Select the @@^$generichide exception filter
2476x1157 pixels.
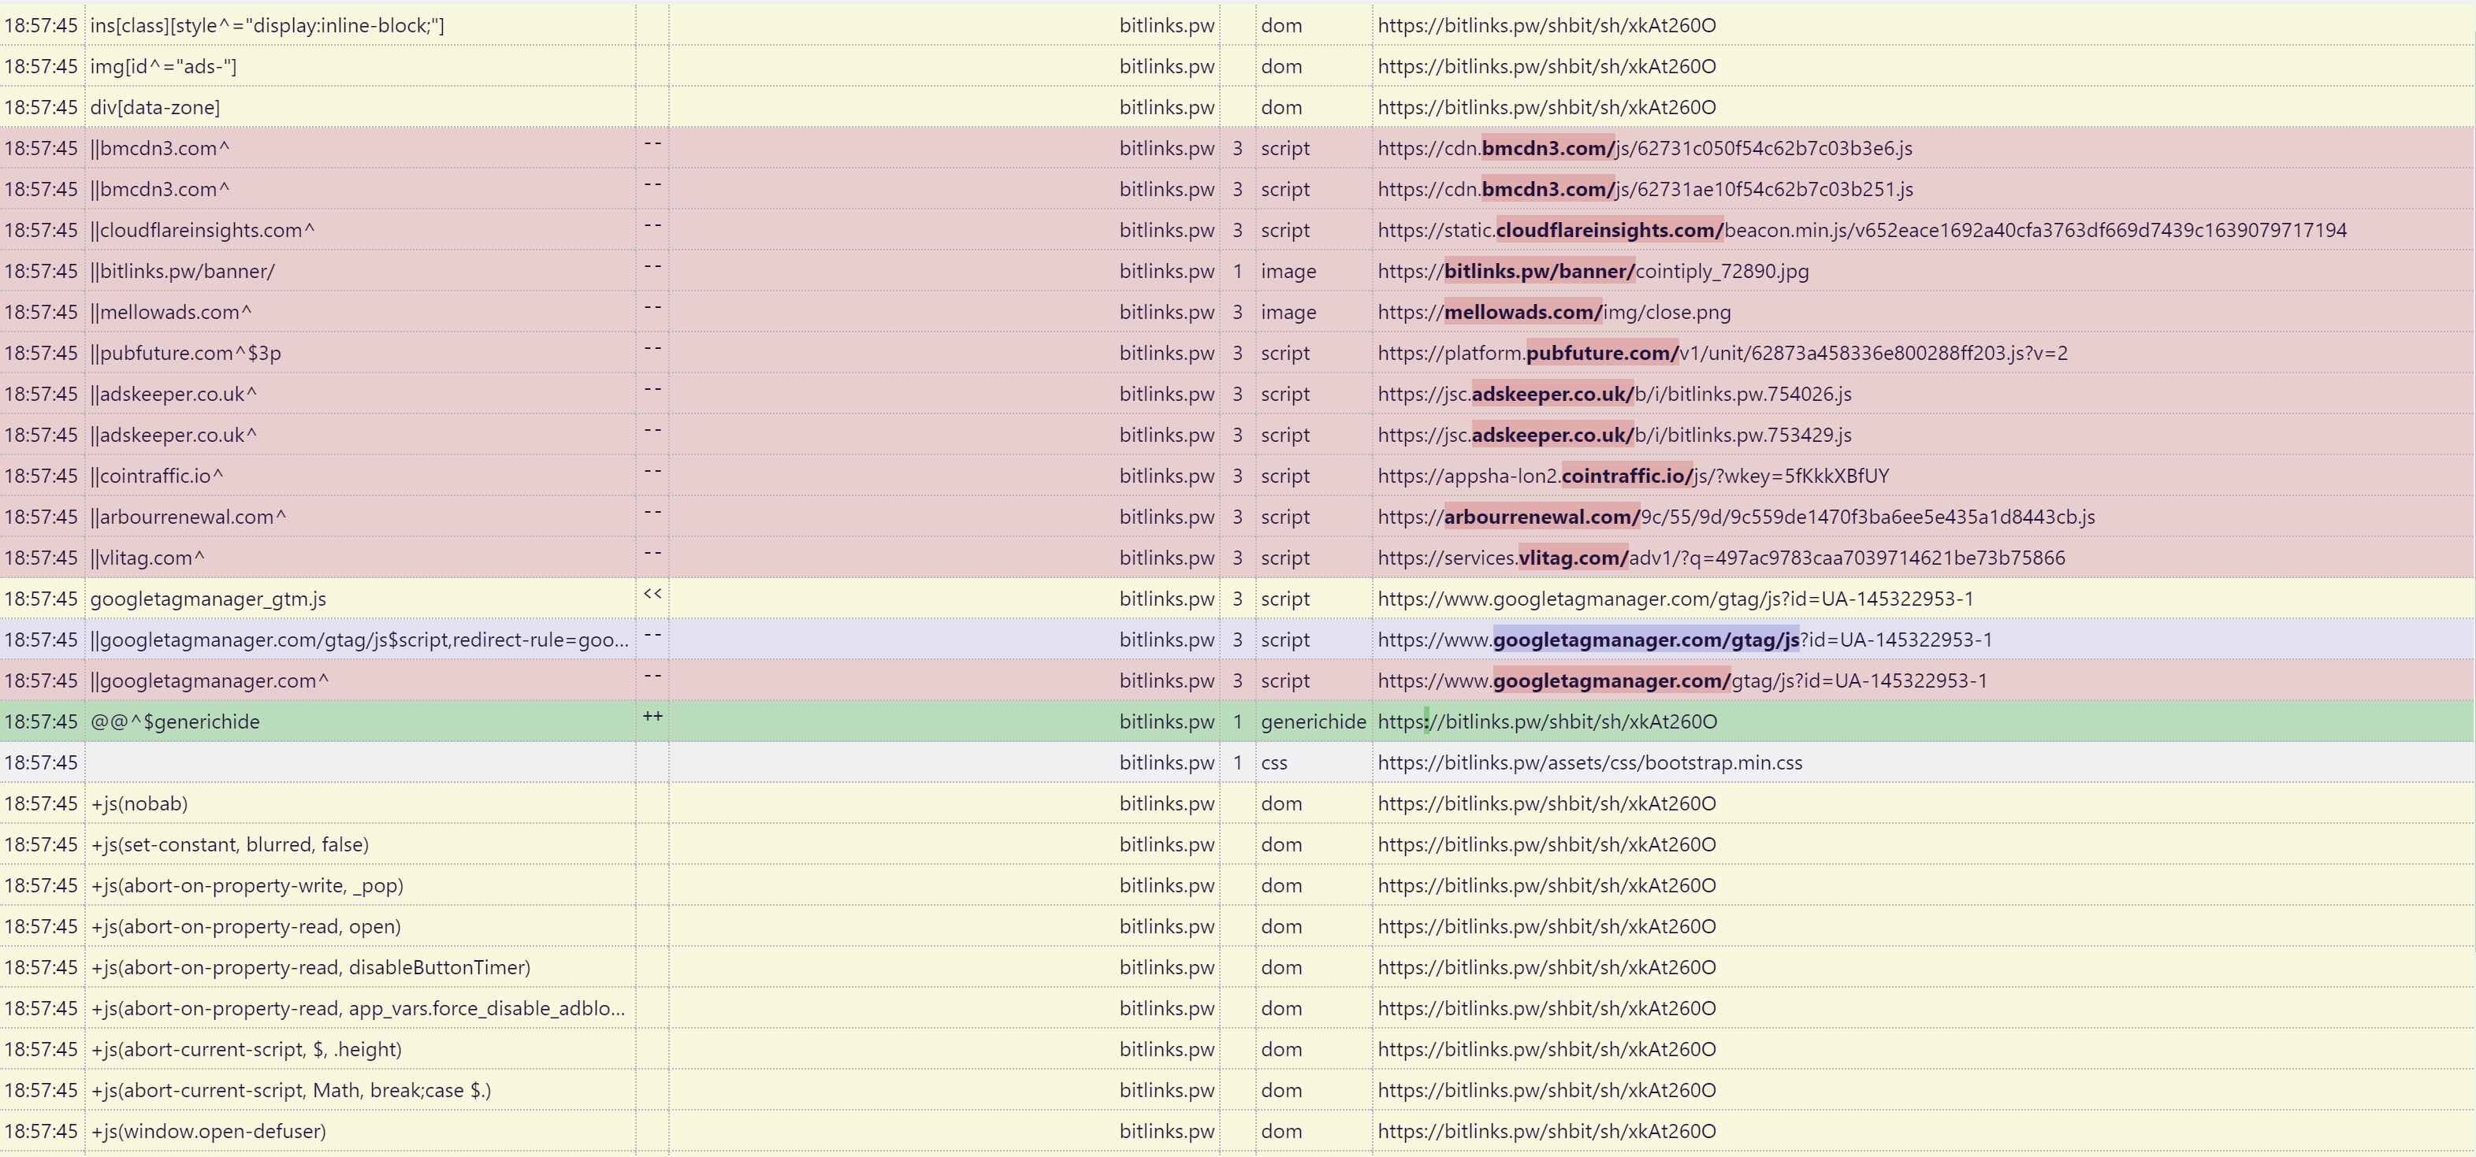pos(175,721)
